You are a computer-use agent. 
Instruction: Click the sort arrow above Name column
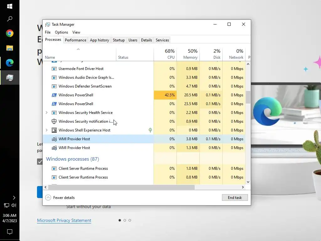coord(78,49)
